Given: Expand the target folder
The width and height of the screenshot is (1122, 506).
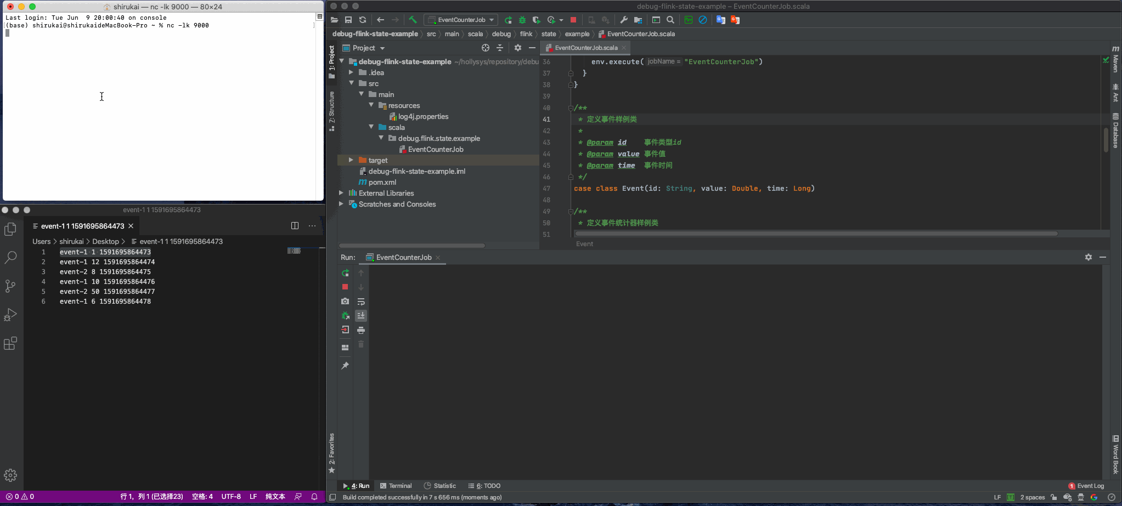Looking at the screenshot, I should pyautogui.click(x=351, y=160).
